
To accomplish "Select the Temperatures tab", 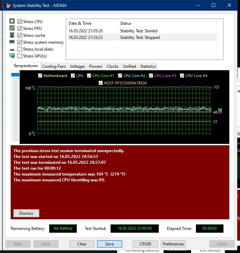I will pos(25,66).
